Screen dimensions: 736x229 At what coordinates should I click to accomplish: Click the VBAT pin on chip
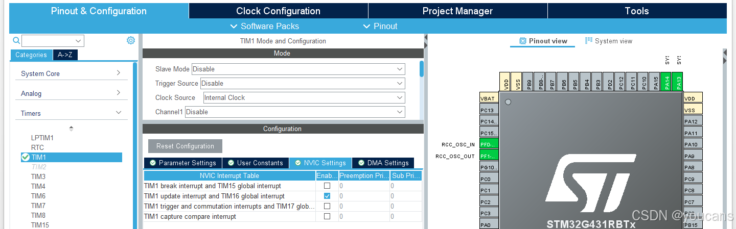(489, 98)
